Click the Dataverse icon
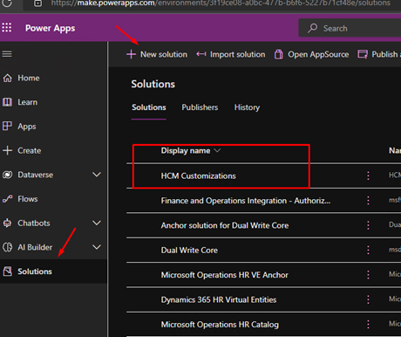This screenshot has height=337, width=401. (x=7, y=175)
